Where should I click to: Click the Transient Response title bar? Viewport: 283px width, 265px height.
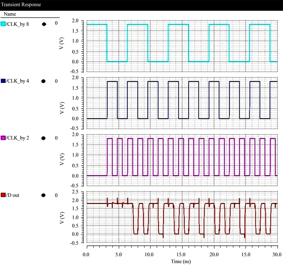pos(21,4)
